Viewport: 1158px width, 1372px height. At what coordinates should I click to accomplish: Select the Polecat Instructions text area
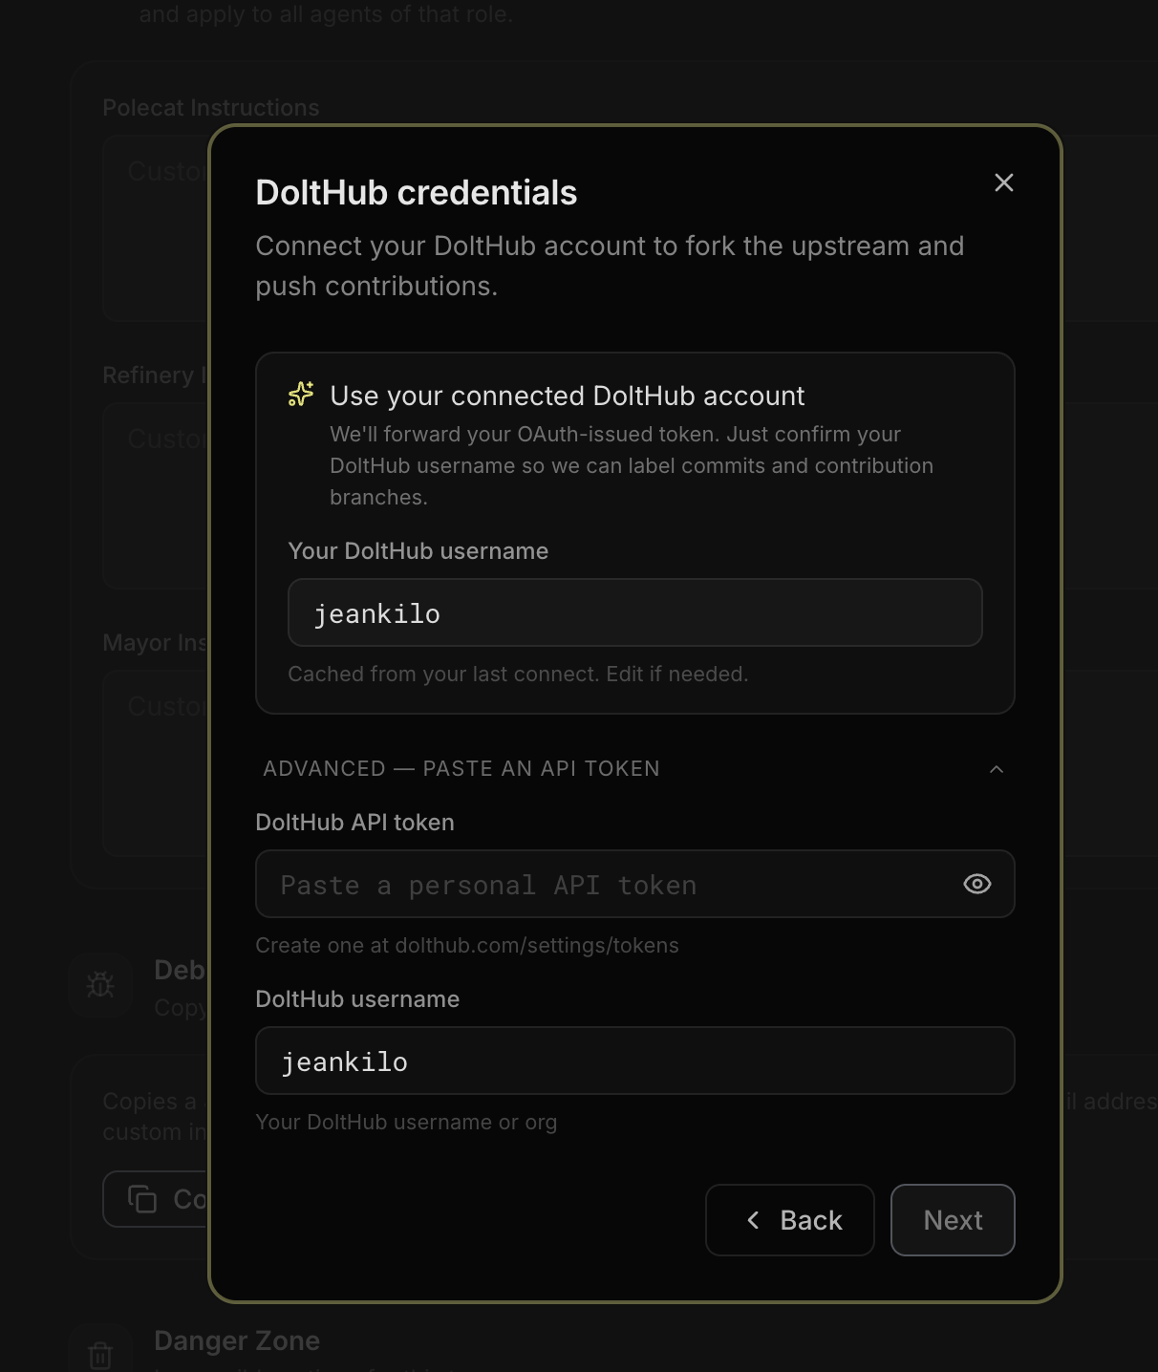[156, 227]
